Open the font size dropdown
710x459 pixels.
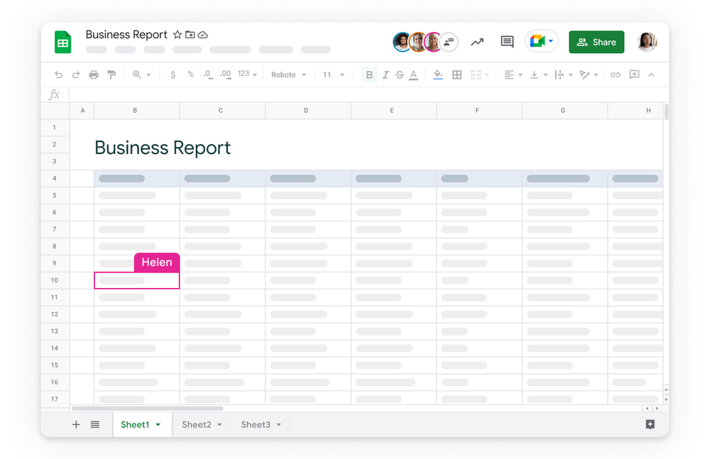pos(334,74)
